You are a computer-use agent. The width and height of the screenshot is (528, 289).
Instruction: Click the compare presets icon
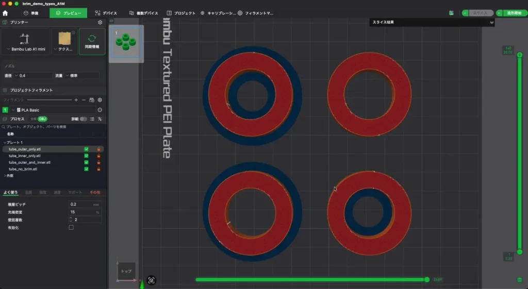(x=100, y=119)
